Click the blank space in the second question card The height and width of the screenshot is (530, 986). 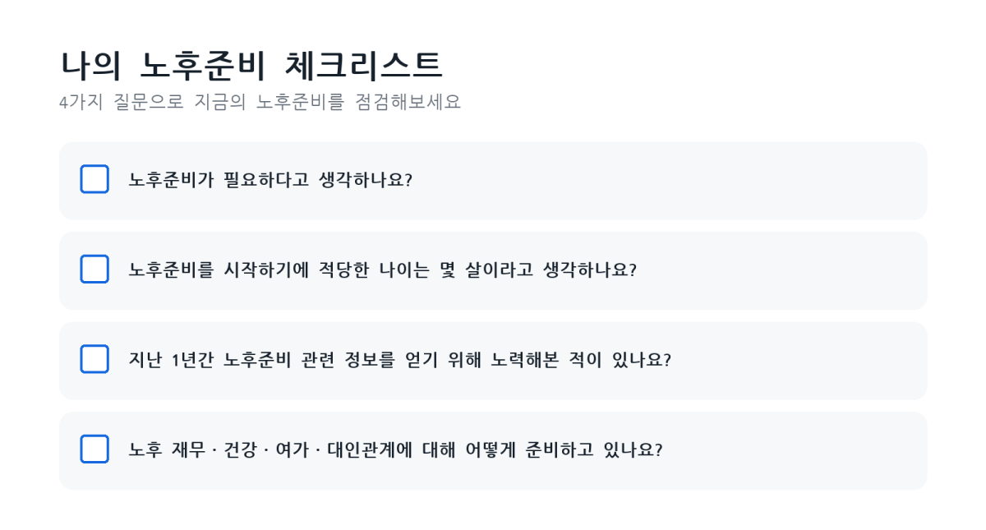click(781, 270)
